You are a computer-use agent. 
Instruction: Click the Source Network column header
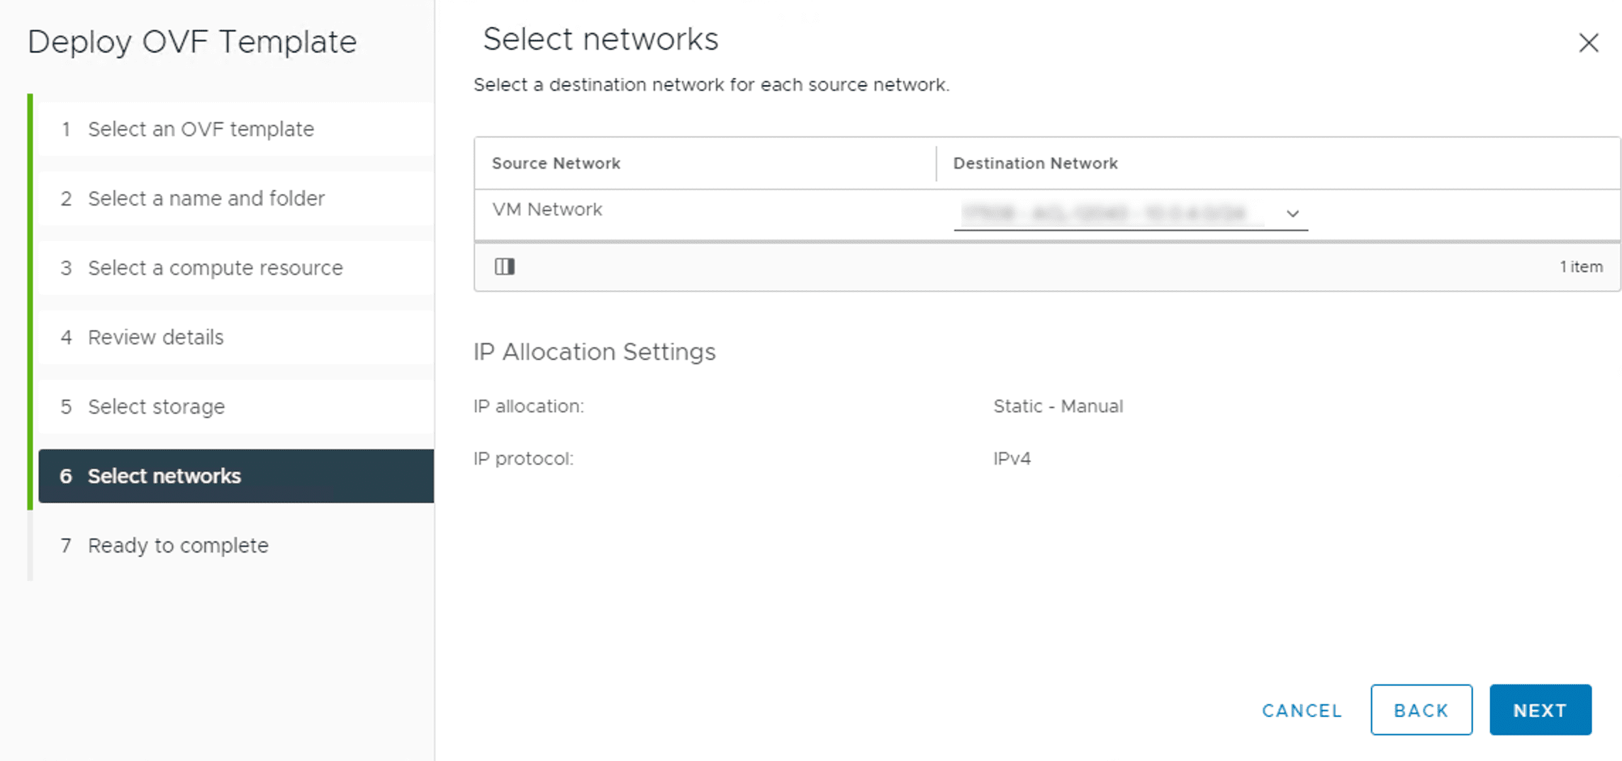tap(556, 163)
